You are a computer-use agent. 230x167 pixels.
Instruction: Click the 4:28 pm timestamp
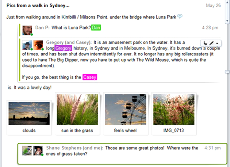coord(210,28)
